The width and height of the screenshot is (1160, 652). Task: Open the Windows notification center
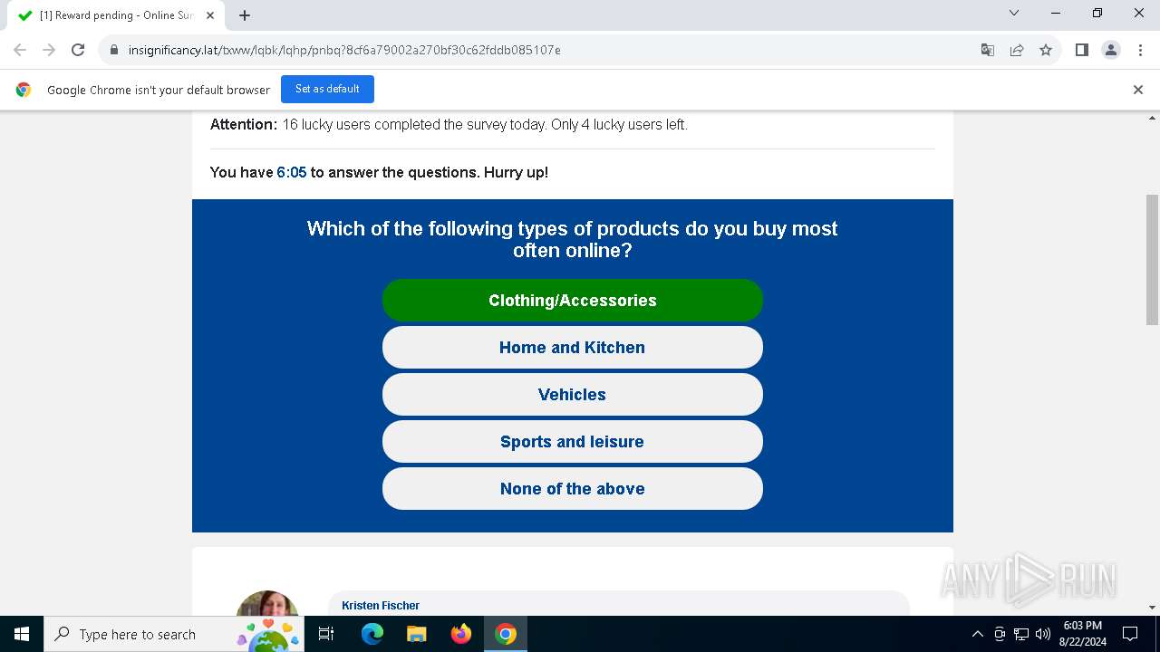tap(1130, 634)
